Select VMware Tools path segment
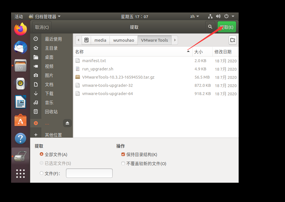 [154, 40]
